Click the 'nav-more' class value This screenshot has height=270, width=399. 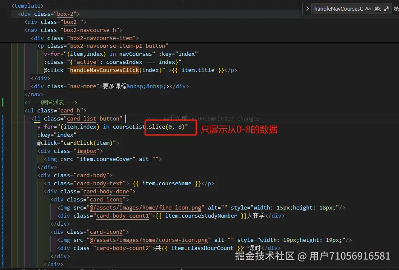click(83, 86)
